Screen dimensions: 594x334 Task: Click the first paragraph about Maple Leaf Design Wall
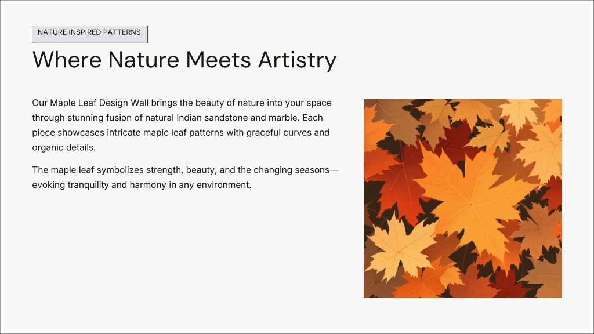click(182, 125)
